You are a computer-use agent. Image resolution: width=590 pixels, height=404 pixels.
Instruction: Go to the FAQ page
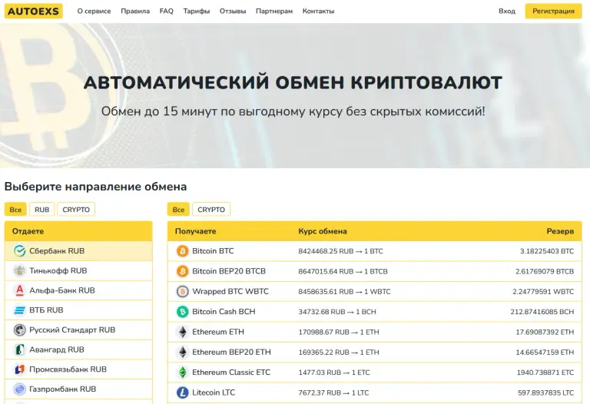click(166, 12)
